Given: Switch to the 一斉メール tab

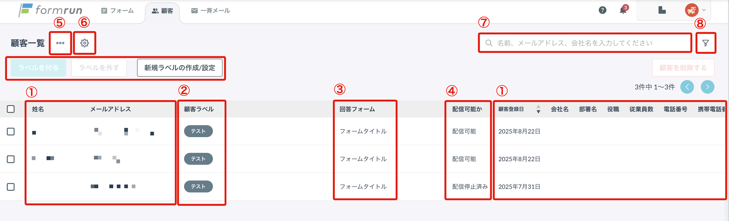Looking at the screenshot, I should pyautogui.click(x=211, y=11).
